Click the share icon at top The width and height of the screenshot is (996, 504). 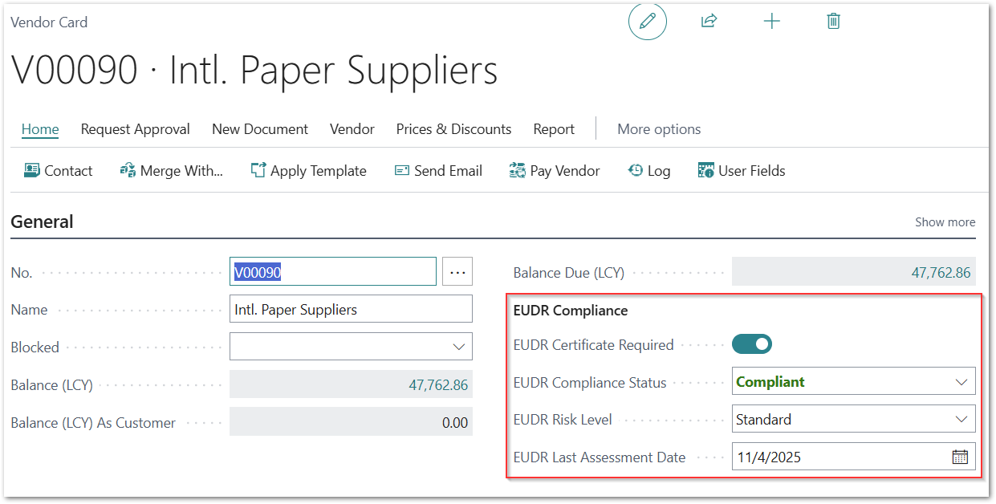pyautogui.click(x=709, y=22)
